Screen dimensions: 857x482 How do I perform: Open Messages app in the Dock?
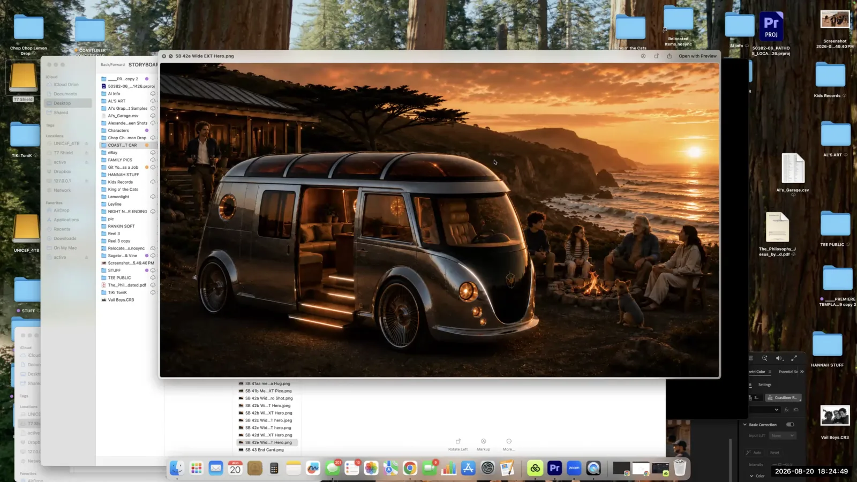(333, 468)
